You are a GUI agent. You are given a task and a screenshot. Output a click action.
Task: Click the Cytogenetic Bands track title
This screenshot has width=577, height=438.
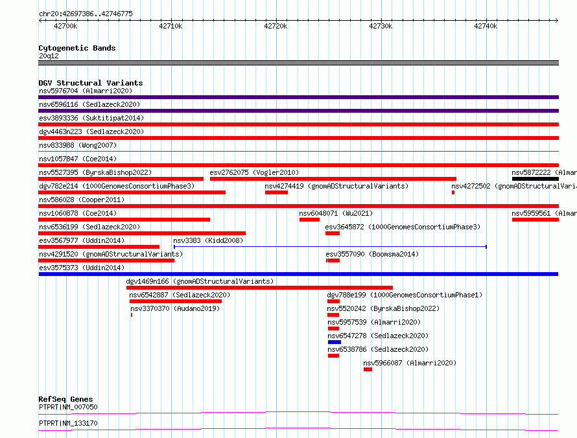click(x=77, y=48)
